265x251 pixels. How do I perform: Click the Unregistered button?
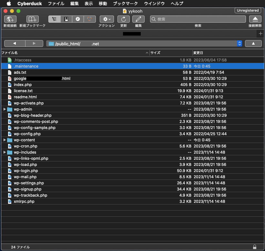pyautogui.click(x=248, y=10)
